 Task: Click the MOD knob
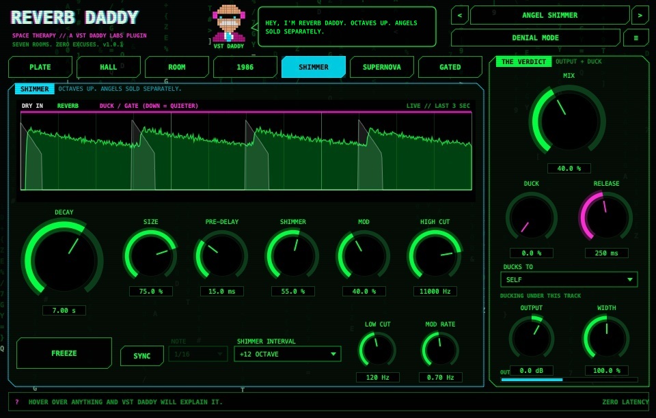(364, 255)
